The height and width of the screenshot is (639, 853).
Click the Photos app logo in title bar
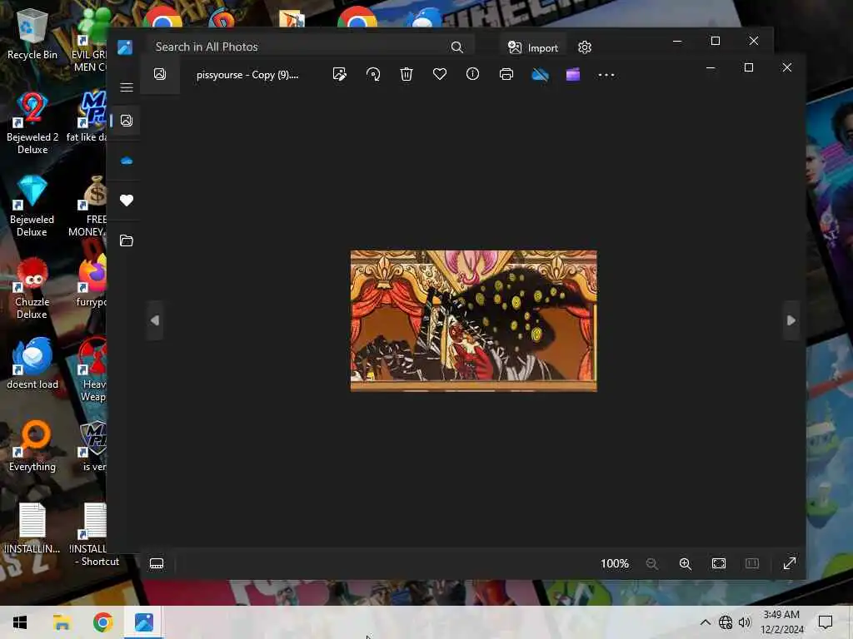click(125, 47)
